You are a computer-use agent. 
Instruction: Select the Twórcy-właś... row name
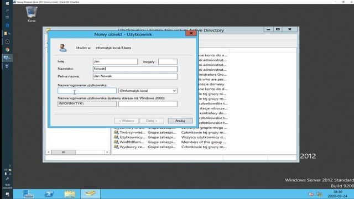132,133
